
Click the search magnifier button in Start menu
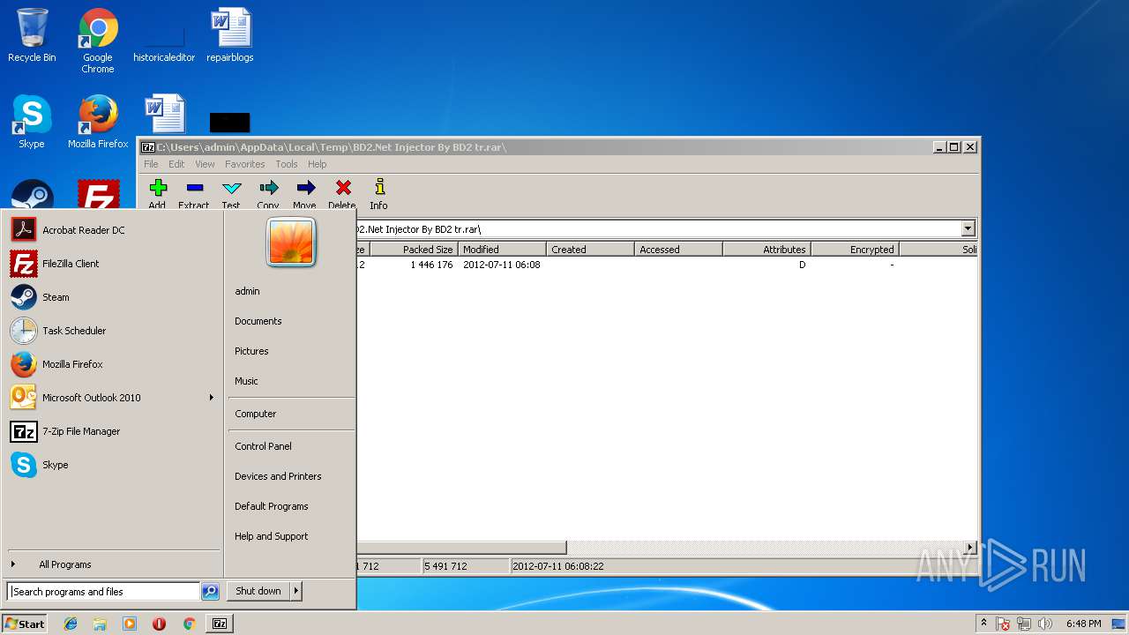[x=210, y=592]
